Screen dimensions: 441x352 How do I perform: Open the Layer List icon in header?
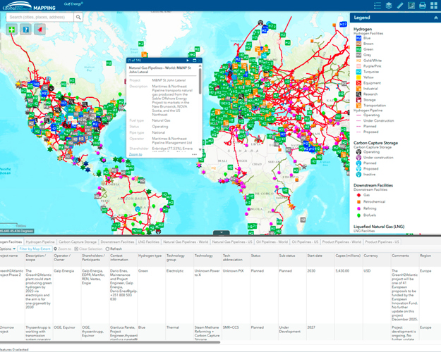[389, 6]
